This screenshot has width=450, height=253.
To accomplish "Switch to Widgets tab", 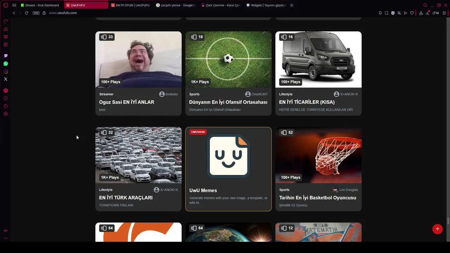I will (266, 5).
